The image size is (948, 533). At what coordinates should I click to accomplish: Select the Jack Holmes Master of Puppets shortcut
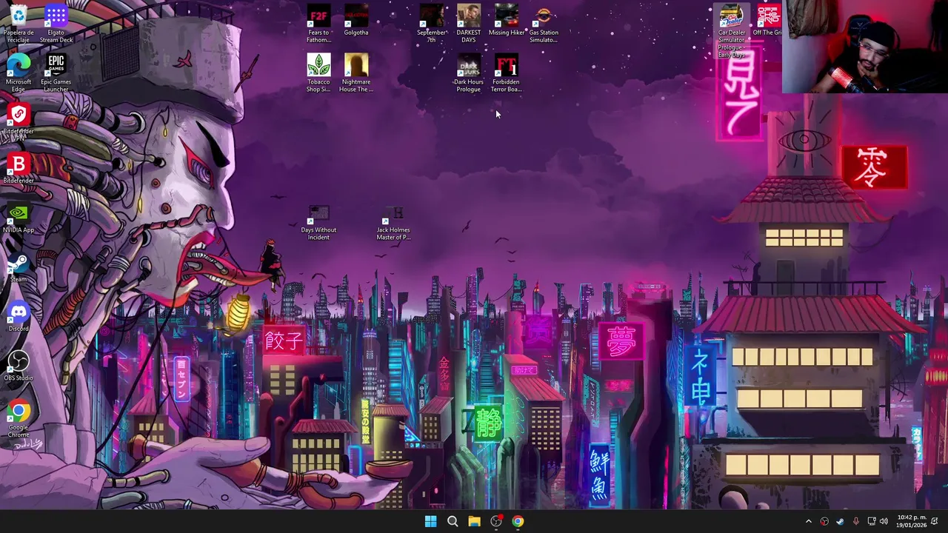(x=393, y=222)
